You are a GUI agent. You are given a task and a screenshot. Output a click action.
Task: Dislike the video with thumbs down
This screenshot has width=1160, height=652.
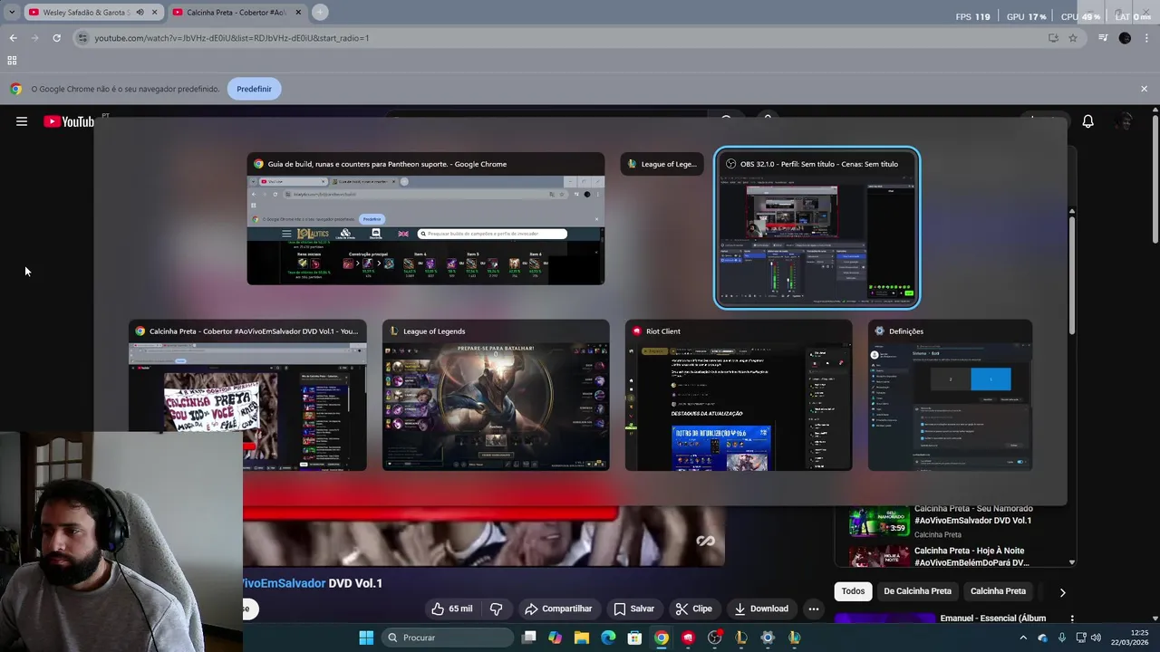point(496,609)
